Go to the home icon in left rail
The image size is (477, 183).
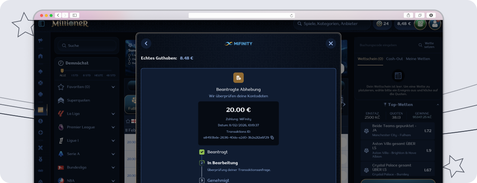click(40, 56)
